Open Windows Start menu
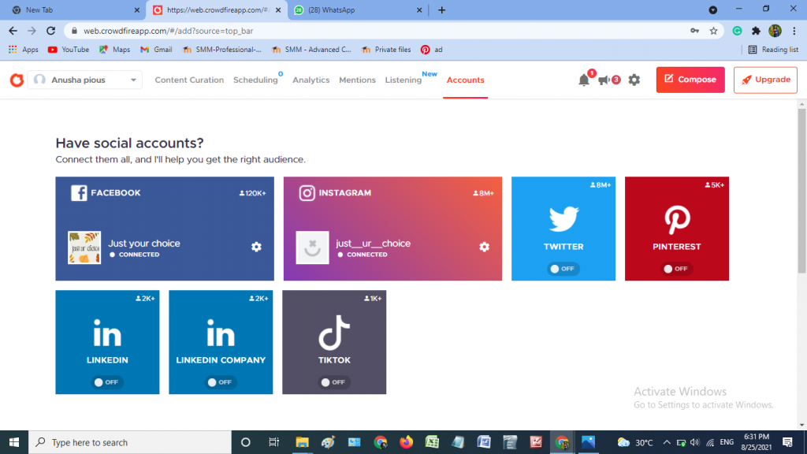 pyautogui.click(x=14, y=442)
